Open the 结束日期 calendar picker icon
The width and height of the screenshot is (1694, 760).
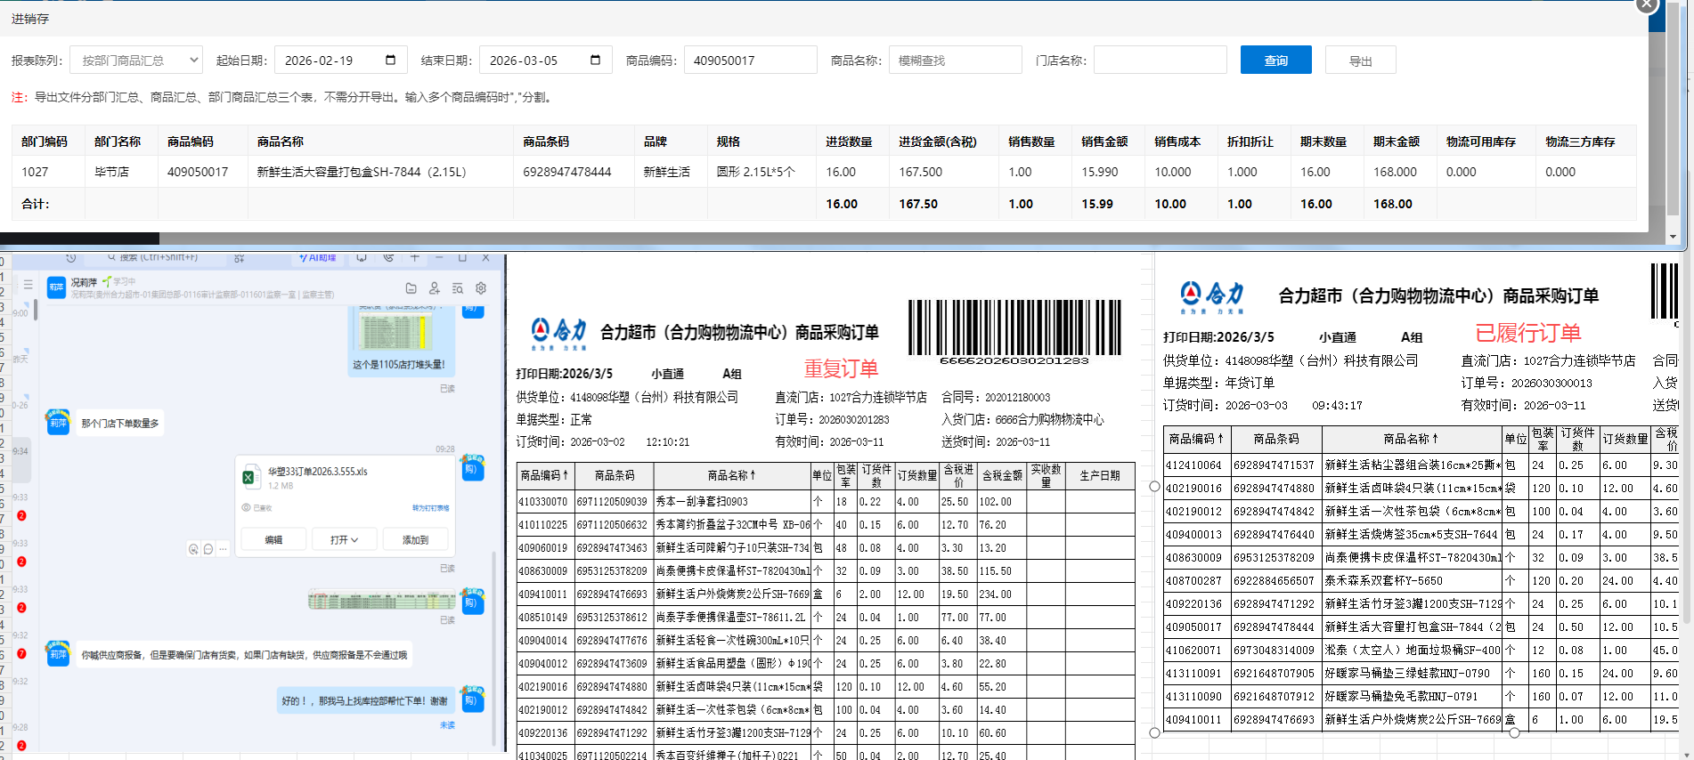click(x=595, y=60)
